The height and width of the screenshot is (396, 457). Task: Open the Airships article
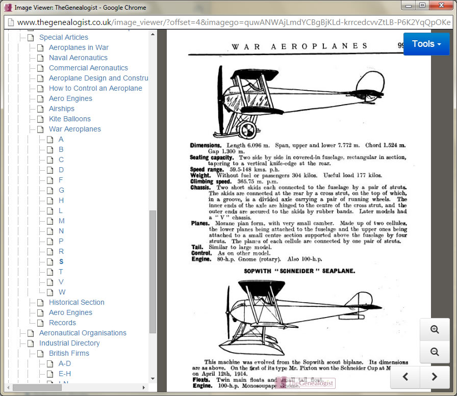tap(62, 109)
